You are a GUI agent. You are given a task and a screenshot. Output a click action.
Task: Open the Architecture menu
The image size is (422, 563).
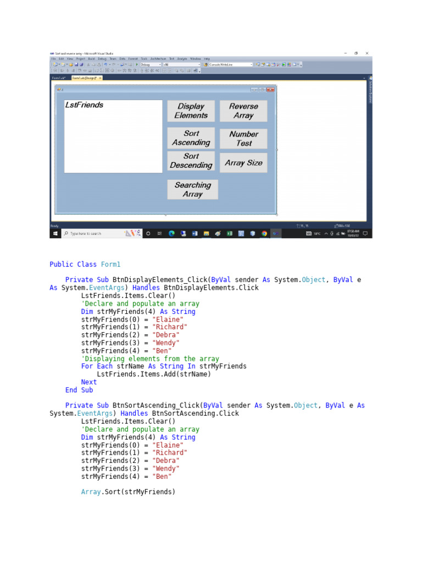point(158,58)
